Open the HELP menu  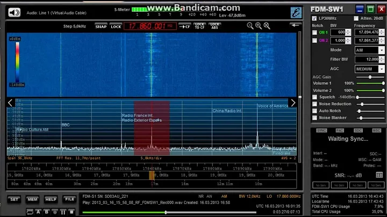click(51, 199)
